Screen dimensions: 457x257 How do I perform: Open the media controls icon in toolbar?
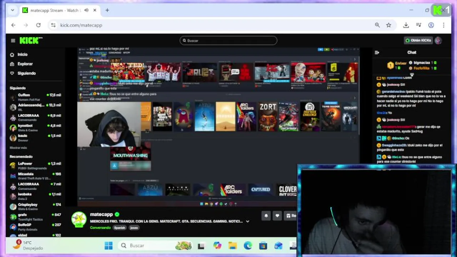point(419,25)
